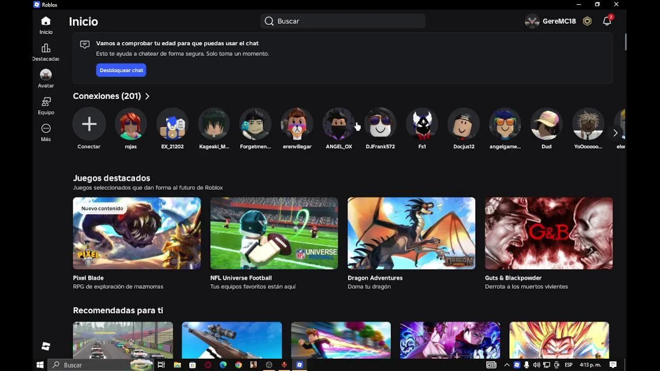
Task: Click the Conectar plus icon
Action: click(x=89, y=124)
